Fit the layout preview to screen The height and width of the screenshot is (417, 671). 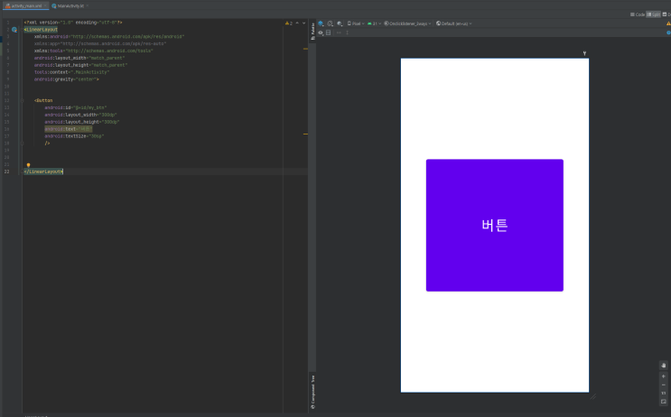(x=664, y=403)
